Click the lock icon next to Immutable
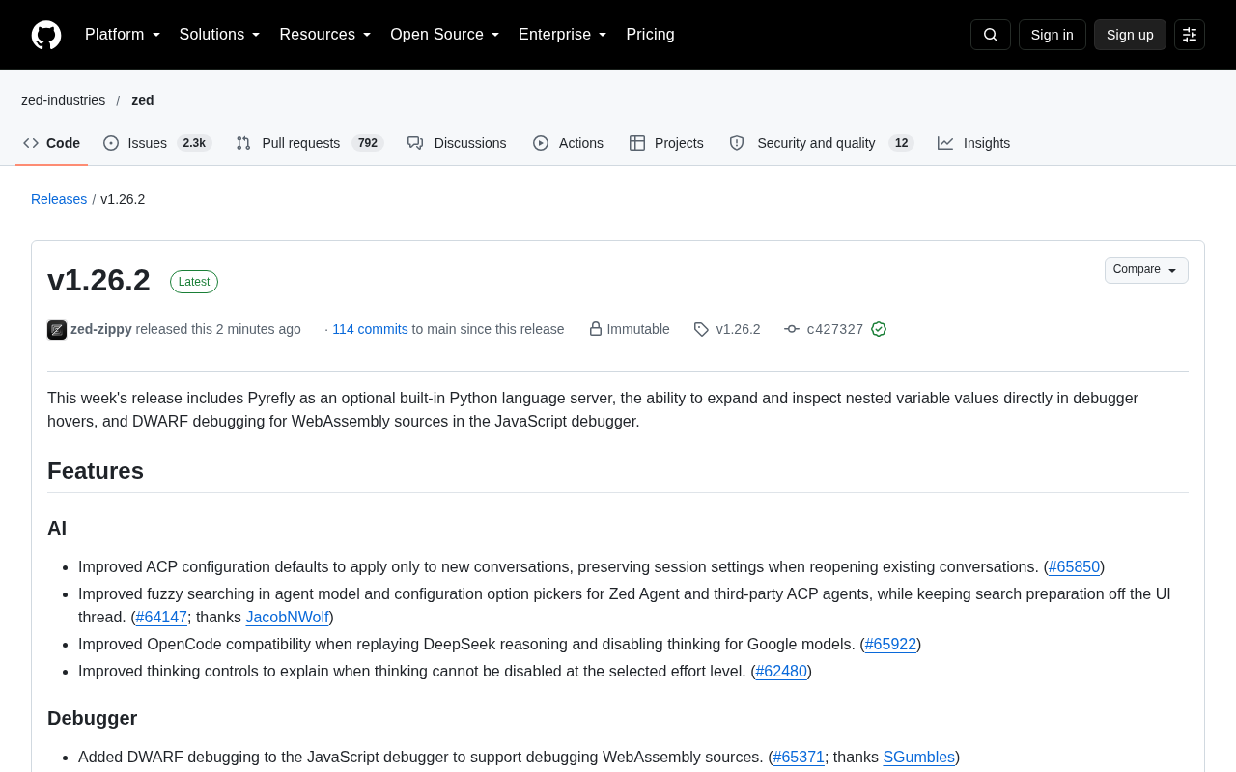The width and height of the screenshot is (1236, 772). 596,329
